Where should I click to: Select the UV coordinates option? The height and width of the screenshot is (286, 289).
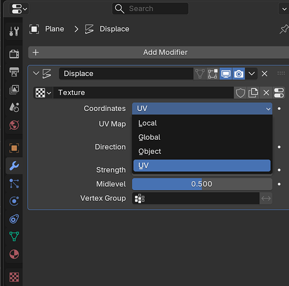(202, 165)
